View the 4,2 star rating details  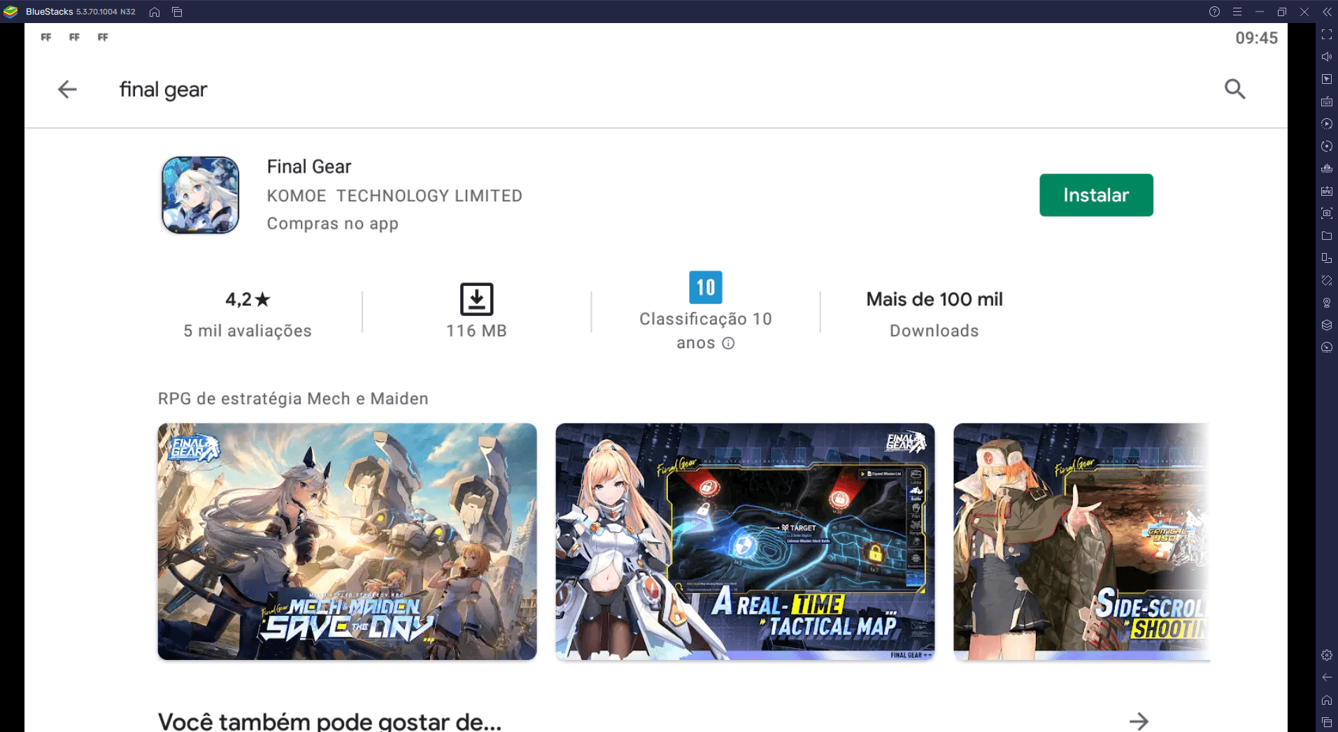tap(248, 299)
